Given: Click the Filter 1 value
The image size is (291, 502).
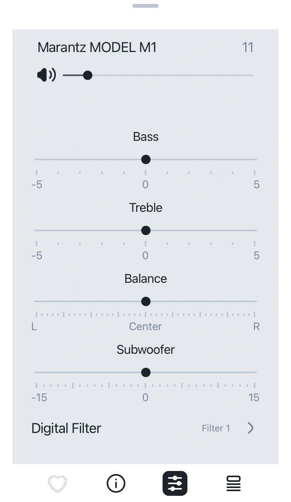Looking at the screenshot, I should pyautogui.click(x=216, y=428).
